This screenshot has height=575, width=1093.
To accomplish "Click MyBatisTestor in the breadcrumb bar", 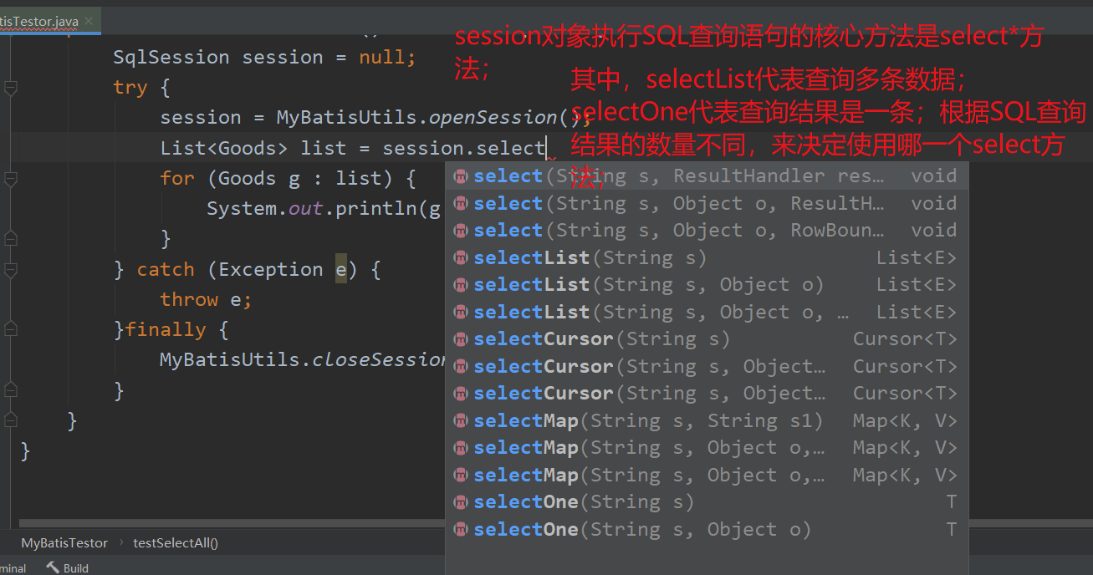I will click(64, 542).
